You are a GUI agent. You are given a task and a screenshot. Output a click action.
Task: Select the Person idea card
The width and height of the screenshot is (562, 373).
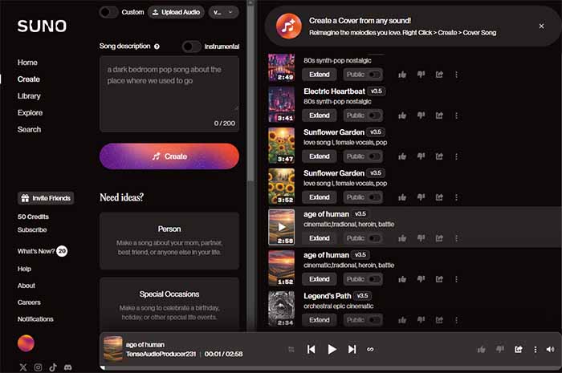169,241
